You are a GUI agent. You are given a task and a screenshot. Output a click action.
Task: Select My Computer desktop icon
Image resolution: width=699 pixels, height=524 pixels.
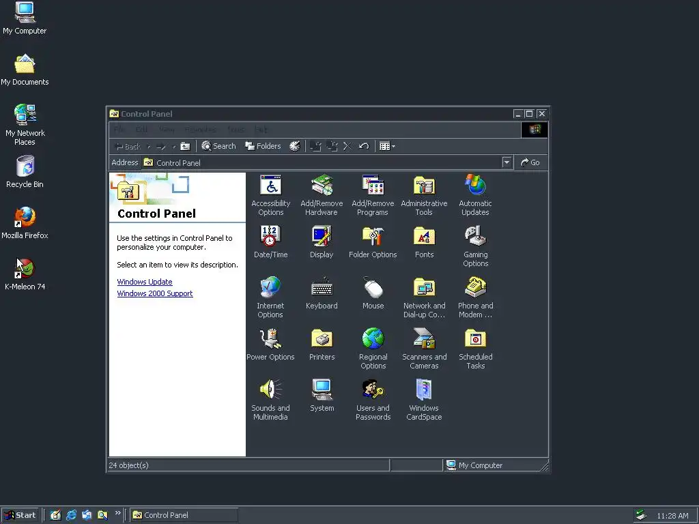point(25,18)
